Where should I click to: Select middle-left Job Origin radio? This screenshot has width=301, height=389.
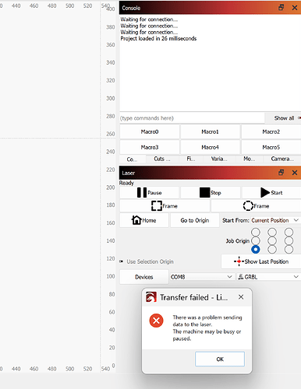pos(256,240)
